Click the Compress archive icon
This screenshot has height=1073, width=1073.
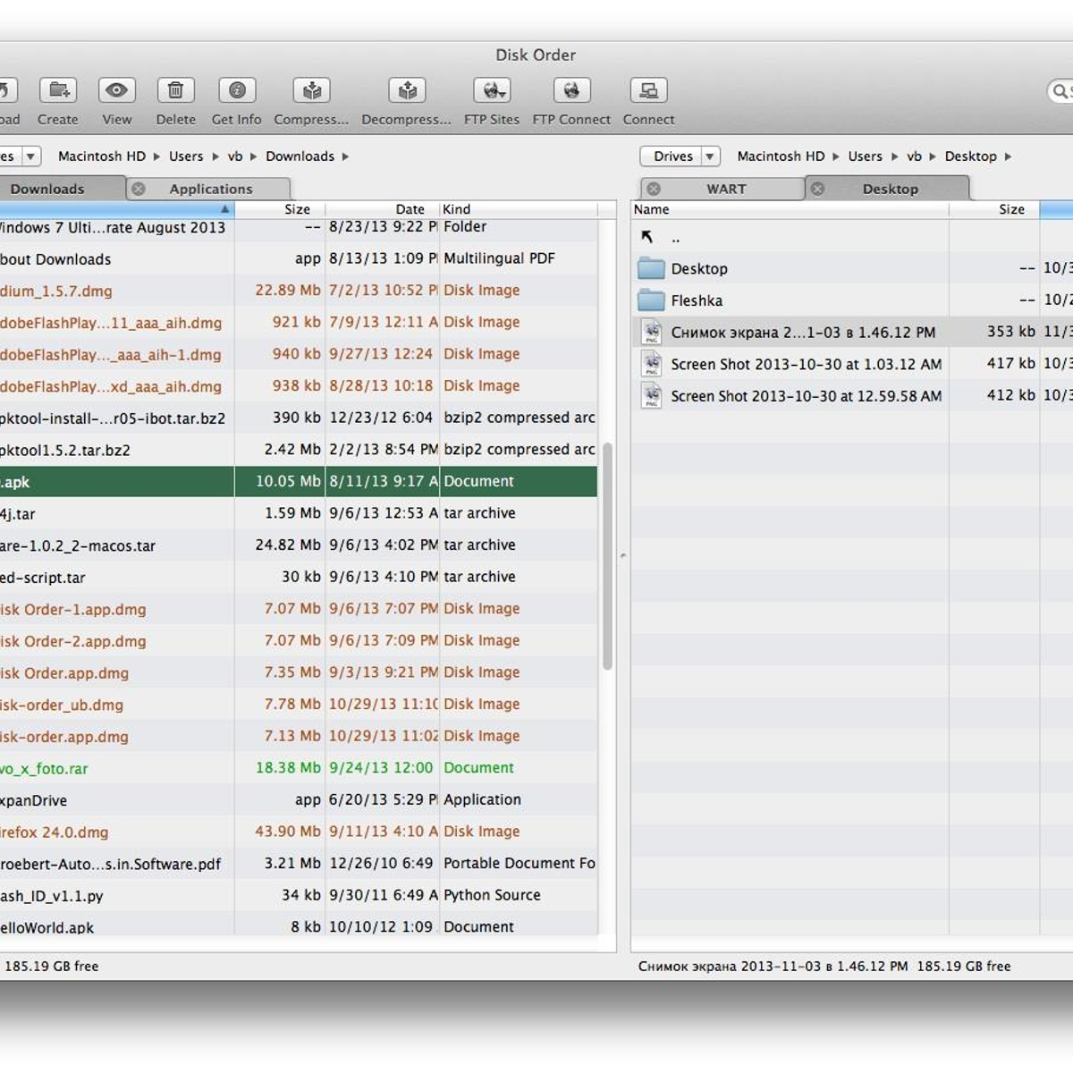pos(310,90)
